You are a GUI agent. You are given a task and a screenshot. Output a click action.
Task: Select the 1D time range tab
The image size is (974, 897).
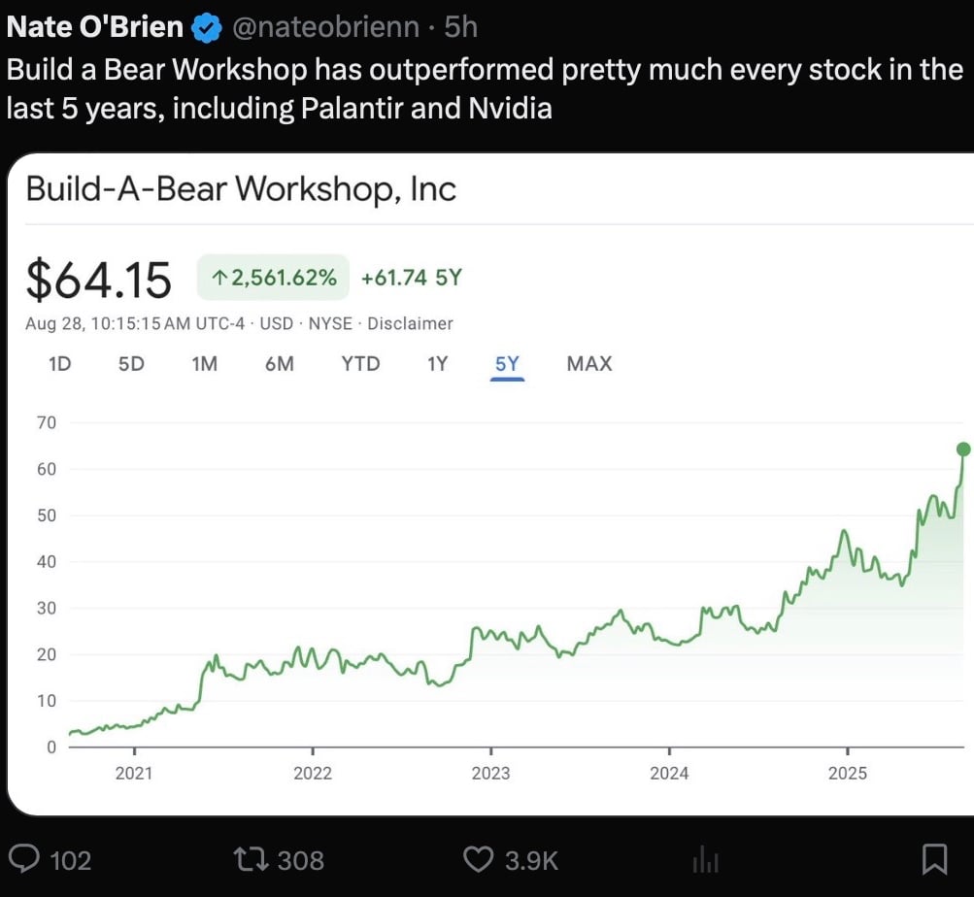coord(59,364)
